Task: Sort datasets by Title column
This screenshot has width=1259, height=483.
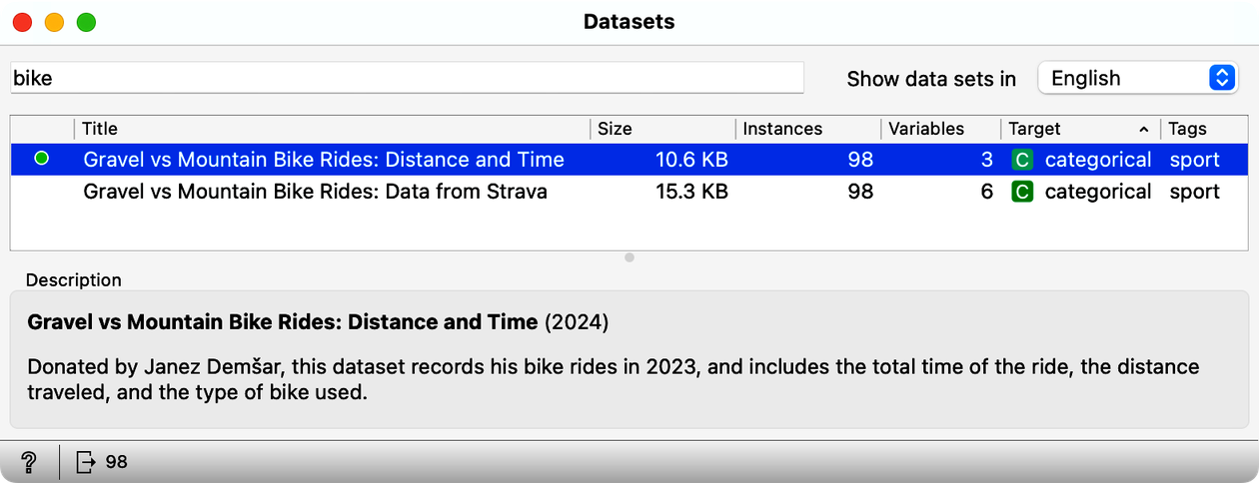Action: tap(332, 129)
